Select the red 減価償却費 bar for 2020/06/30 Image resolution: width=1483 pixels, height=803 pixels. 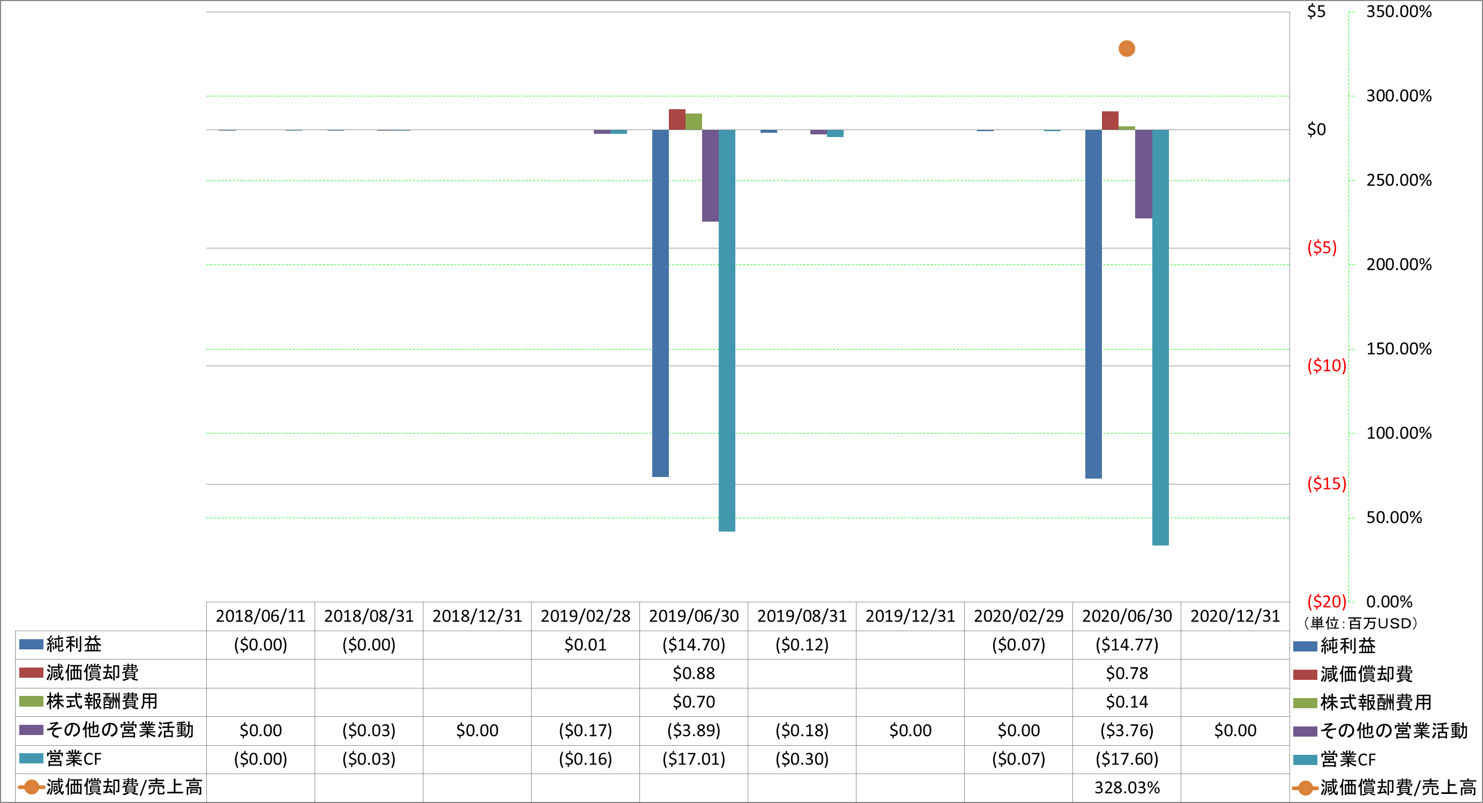click(1110, 121)
